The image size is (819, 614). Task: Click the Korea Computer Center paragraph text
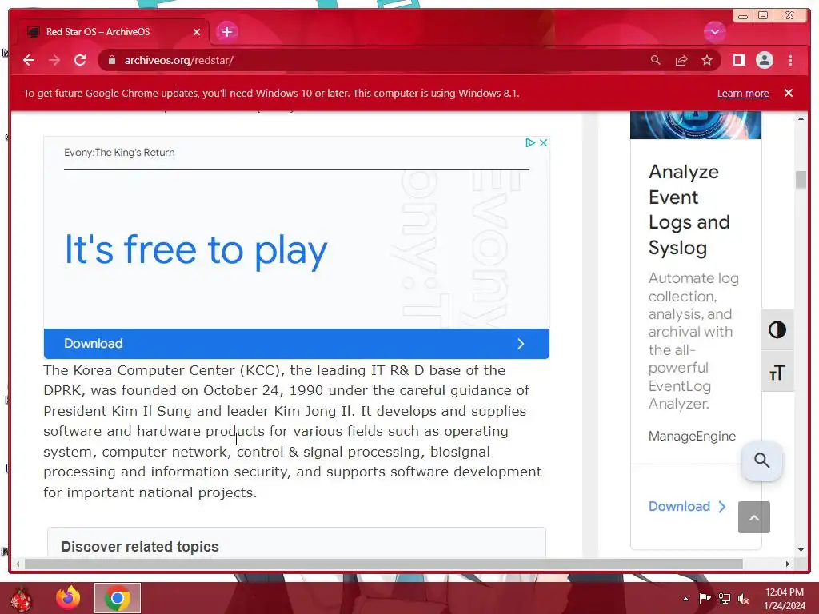pyautogui.click(x=293, y=431)
